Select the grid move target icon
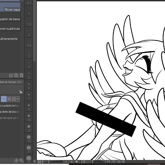 coord(14,99)
